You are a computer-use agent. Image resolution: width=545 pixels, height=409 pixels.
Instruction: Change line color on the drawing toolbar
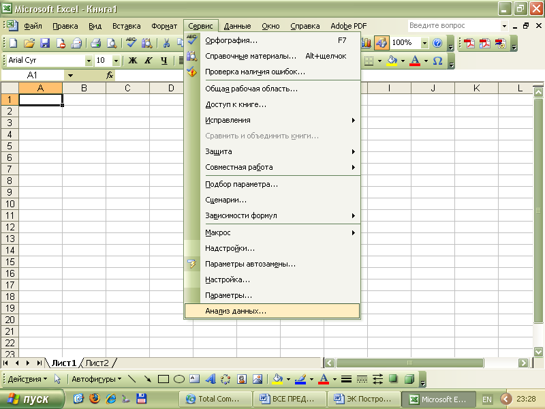point(300,379)
